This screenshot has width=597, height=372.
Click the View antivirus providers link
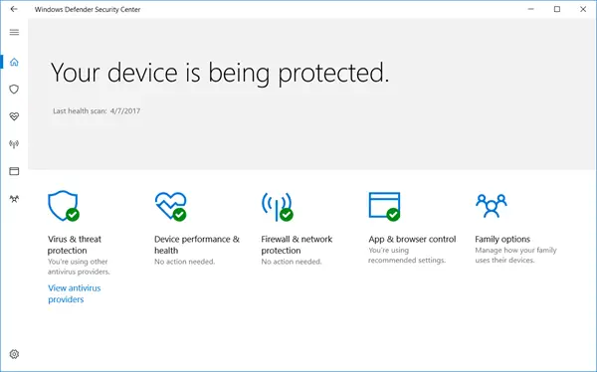point(75,293)
